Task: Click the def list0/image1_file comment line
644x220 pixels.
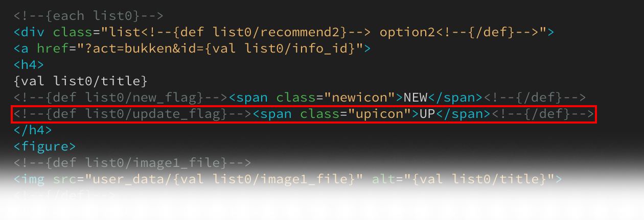Action: 133,163
